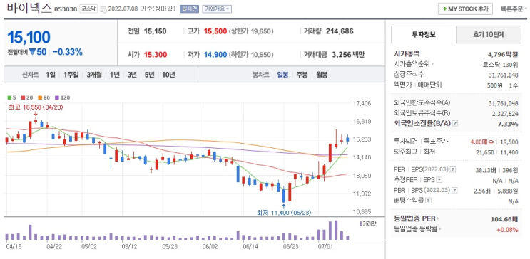Click the 시가총액 value 4,796억원
530x259 pixels.
tap(503, 53)
